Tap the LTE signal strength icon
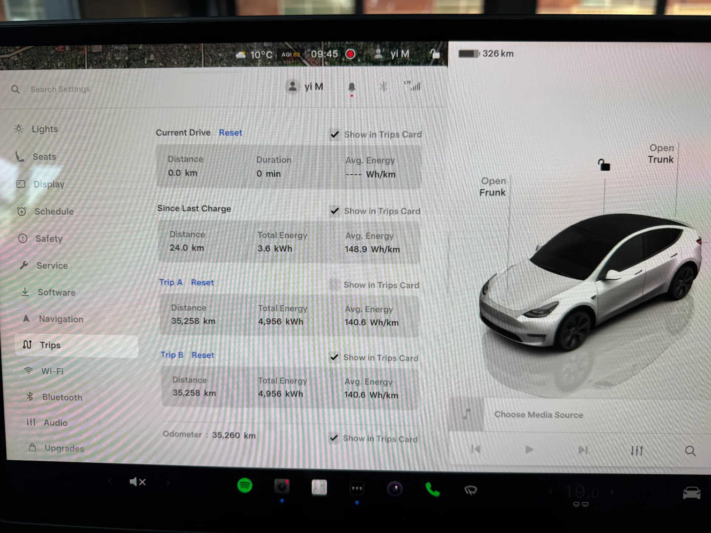Viewport: 711px width, 533px height. pyautogui.click(x=413, y=86)
